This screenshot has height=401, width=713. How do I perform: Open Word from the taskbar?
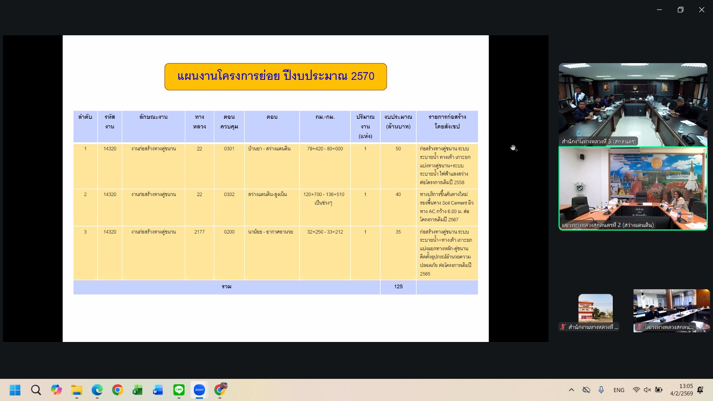click(x=158, y=390)
